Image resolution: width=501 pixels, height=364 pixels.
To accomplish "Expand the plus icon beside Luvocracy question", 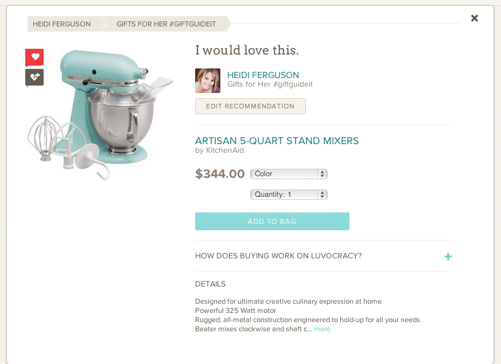I will pyautogui.click(x=448, y=256).
